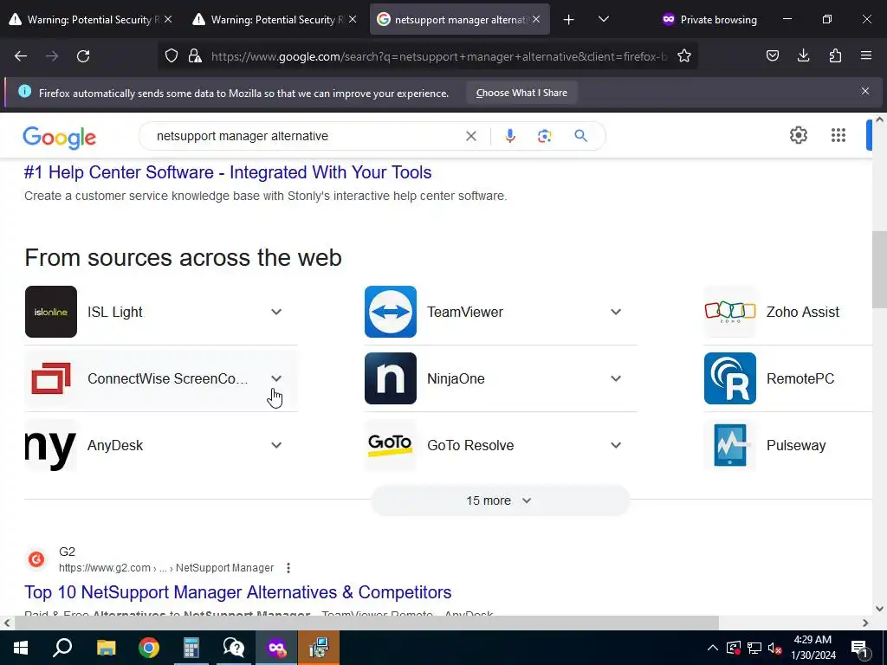This screenshot has height=665, width=887.
Task: Switch to the second Security Risk warning tab
Action: click(x=273, y=20)
